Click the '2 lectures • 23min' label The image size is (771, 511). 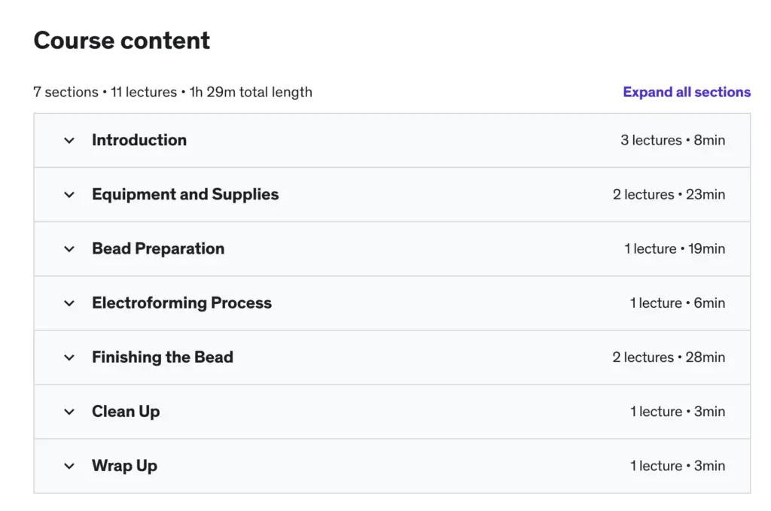(x=669, y=194)
